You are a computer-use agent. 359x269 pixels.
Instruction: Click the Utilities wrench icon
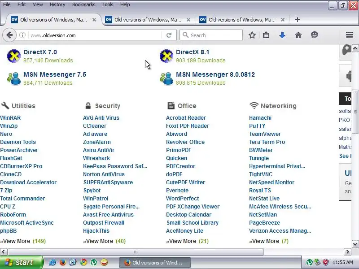[5, 105]
